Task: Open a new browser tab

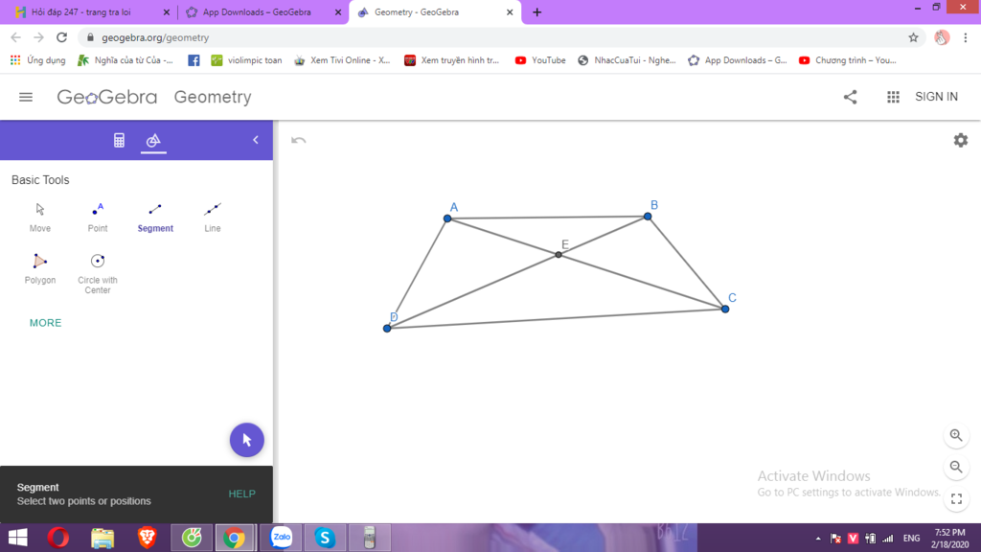Action: tap(536, 11)
